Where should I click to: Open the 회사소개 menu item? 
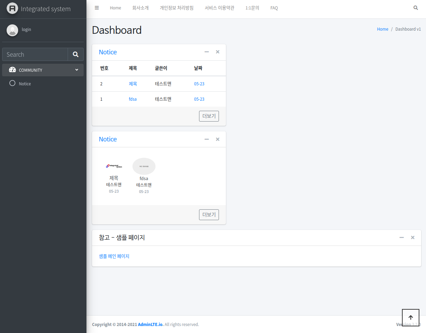pyautogui.click(x=140, y=8)
